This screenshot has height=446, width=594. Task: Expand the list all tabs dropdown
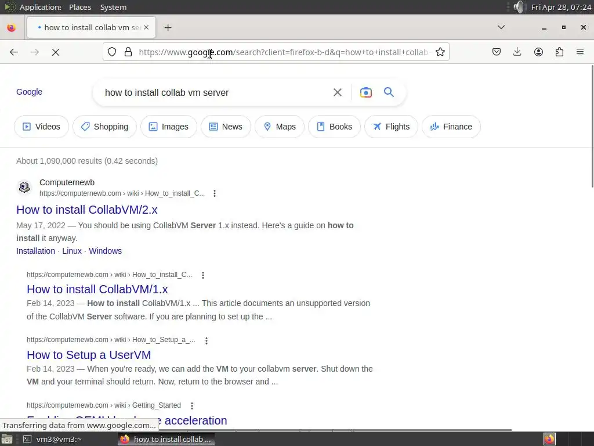(501, 27)
